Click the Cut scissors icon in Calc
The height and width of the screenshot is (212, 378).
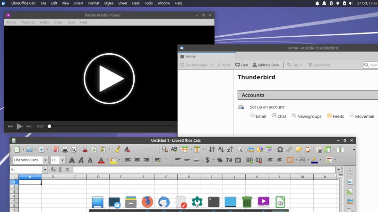85,149
